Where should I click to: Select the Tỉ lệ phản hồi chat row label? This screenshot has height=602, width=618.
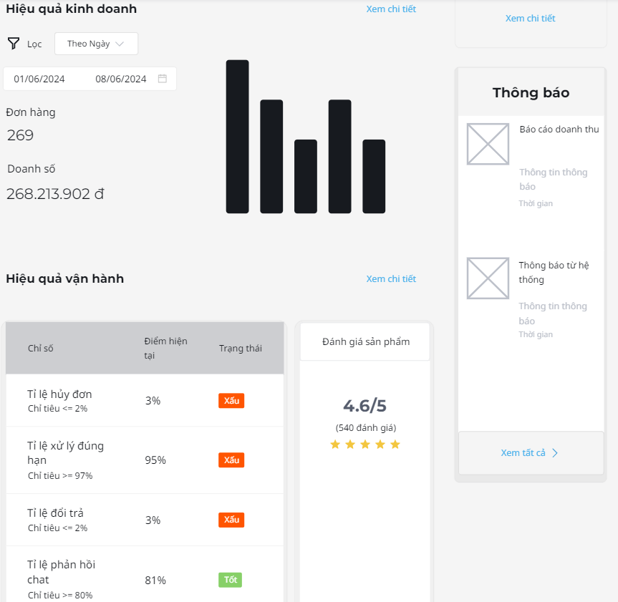(61, 572)
